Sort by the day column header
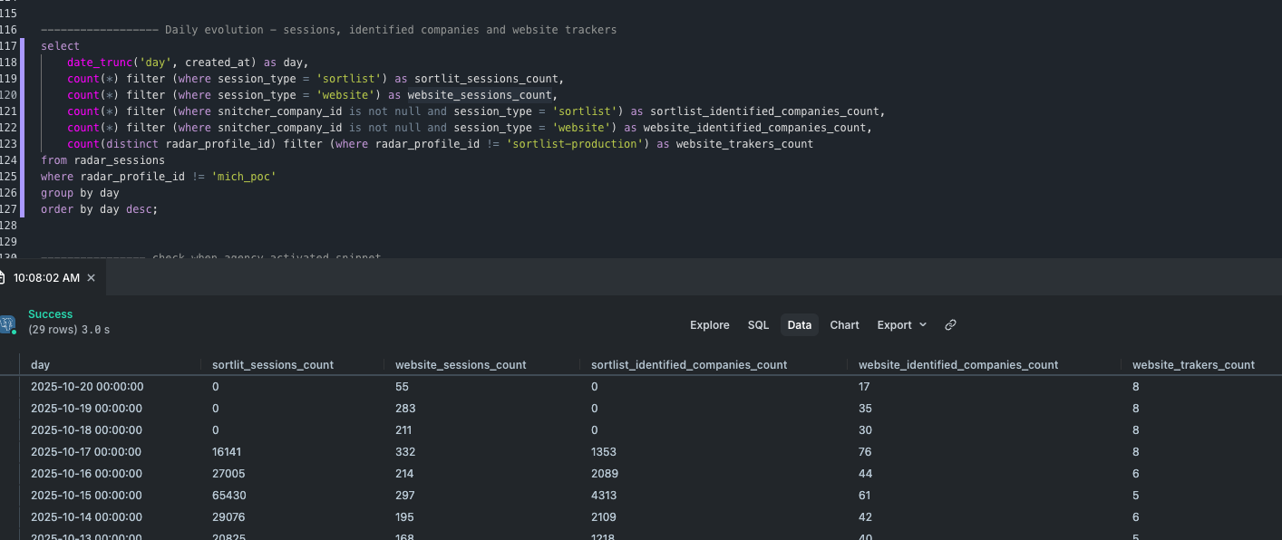The width and height of the screenshot is (1282, 540). [40, 365]
